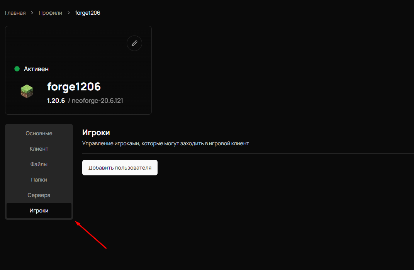Screen dimensions: 414x270
Task: Click the Активен status label
Action: click(x=36, y=69)
